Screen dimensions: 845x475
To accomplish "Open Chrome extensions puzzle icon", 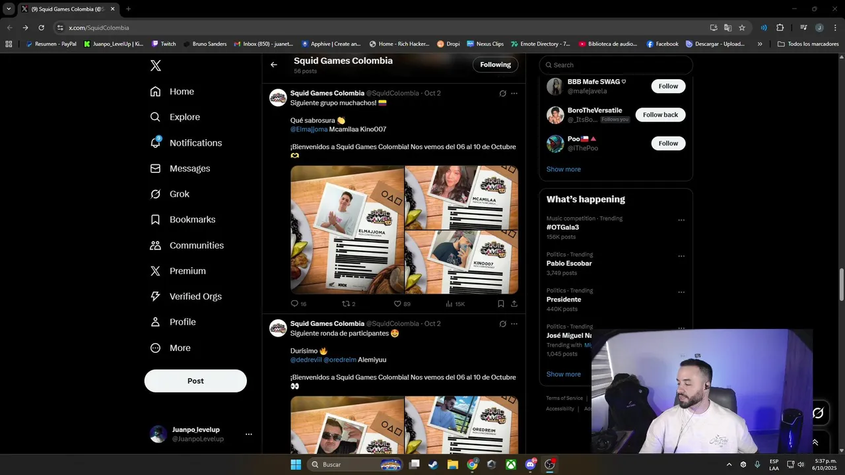I will [x=780, y=28].
